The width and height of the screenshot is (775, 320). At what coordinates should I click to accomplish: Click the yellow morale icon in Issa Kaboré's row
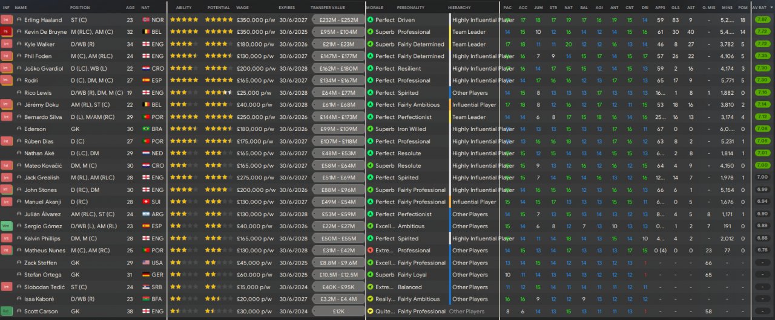(371, 299)
